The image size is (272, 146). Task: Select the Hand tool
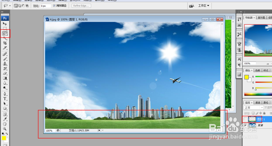5,124
